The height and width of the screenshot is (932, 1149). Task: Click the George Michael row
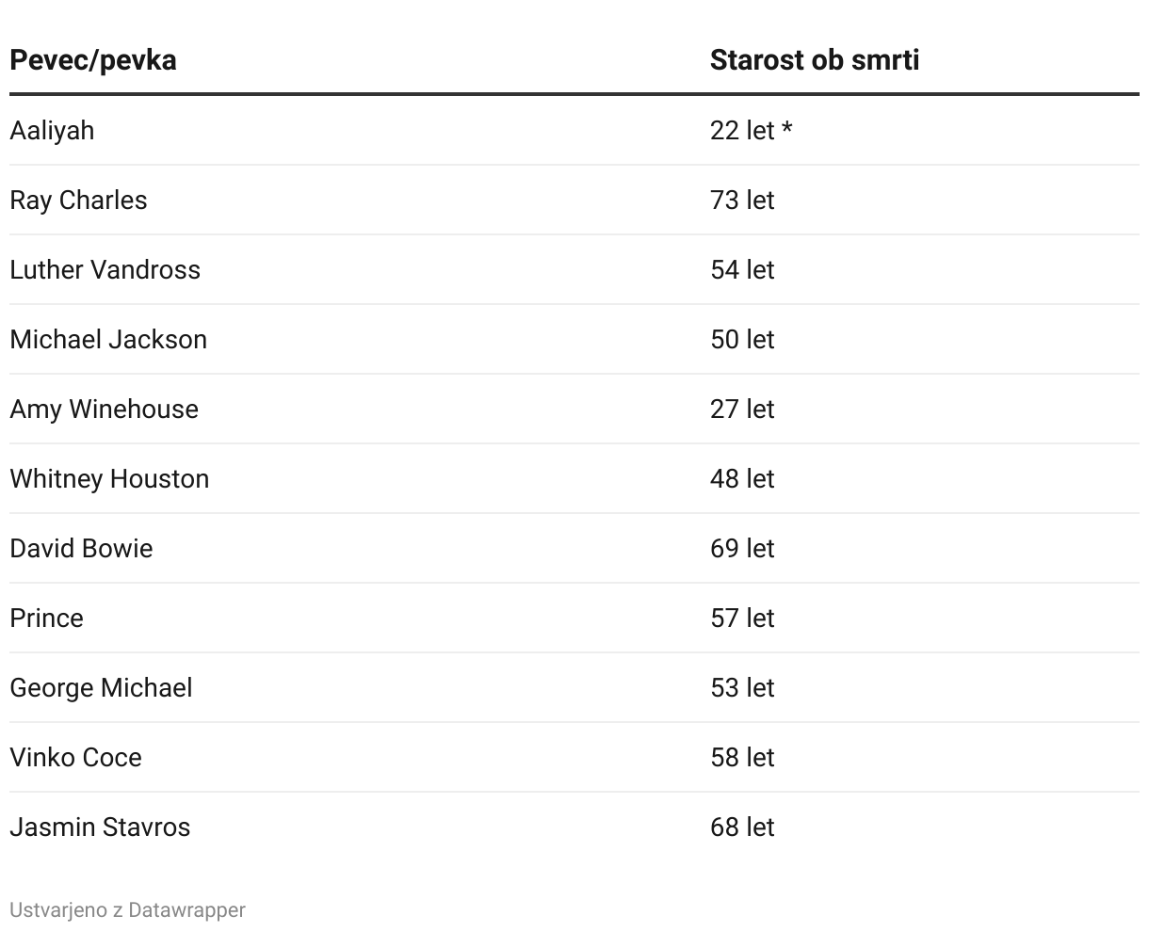coord(574,687)
